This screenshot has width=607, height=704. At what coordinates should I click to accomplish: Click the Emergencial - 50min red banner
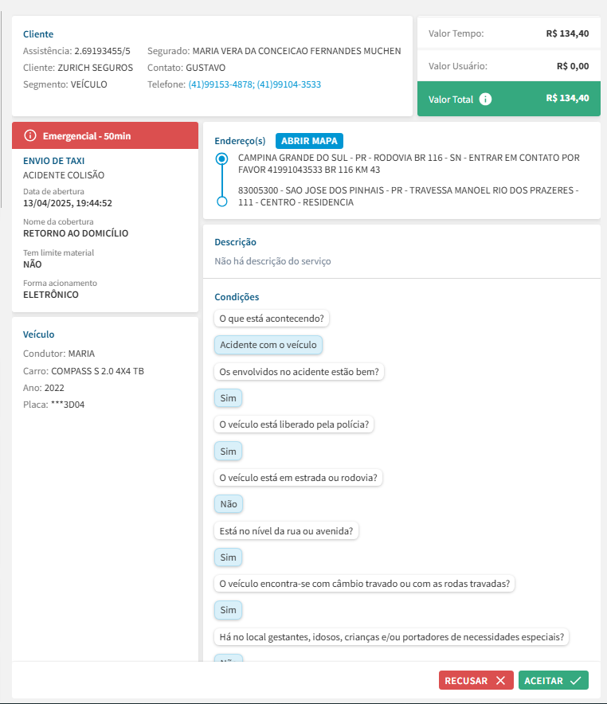point(105,136)
